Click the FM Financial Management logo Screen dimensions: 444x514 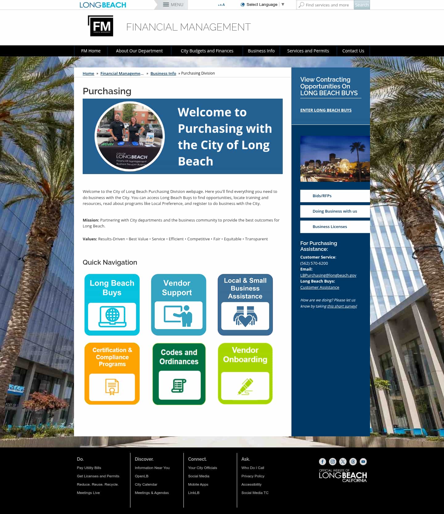pyautogui.click(x=101, y=26)
